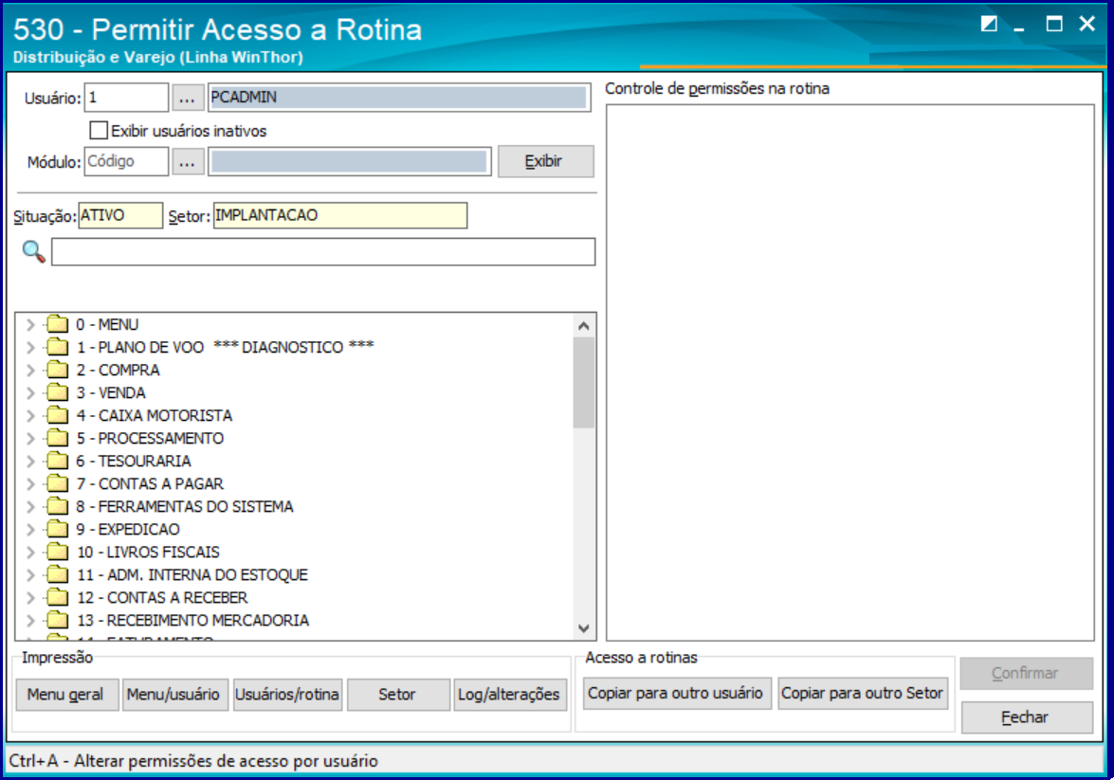Click the folder icon for 6 - TESOURARIA
1114x780 pixels.
[57, 461]
